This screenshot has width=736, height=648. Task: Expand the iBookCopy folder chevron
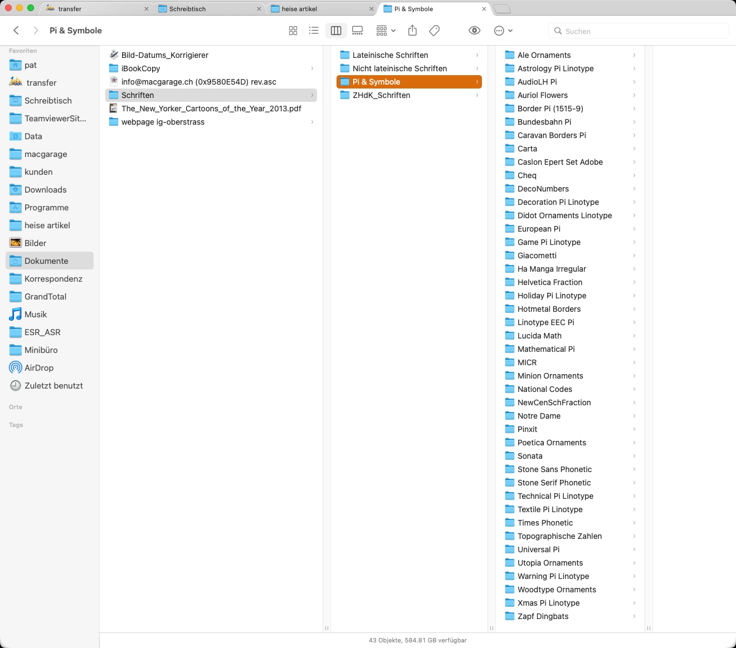pyautogui.click(x=312, y=68)
